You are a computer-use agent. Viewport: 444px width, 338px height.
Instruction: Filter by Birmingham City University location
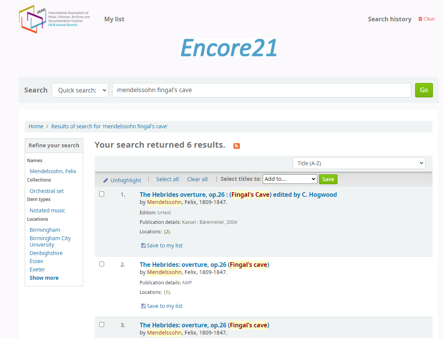50,241
